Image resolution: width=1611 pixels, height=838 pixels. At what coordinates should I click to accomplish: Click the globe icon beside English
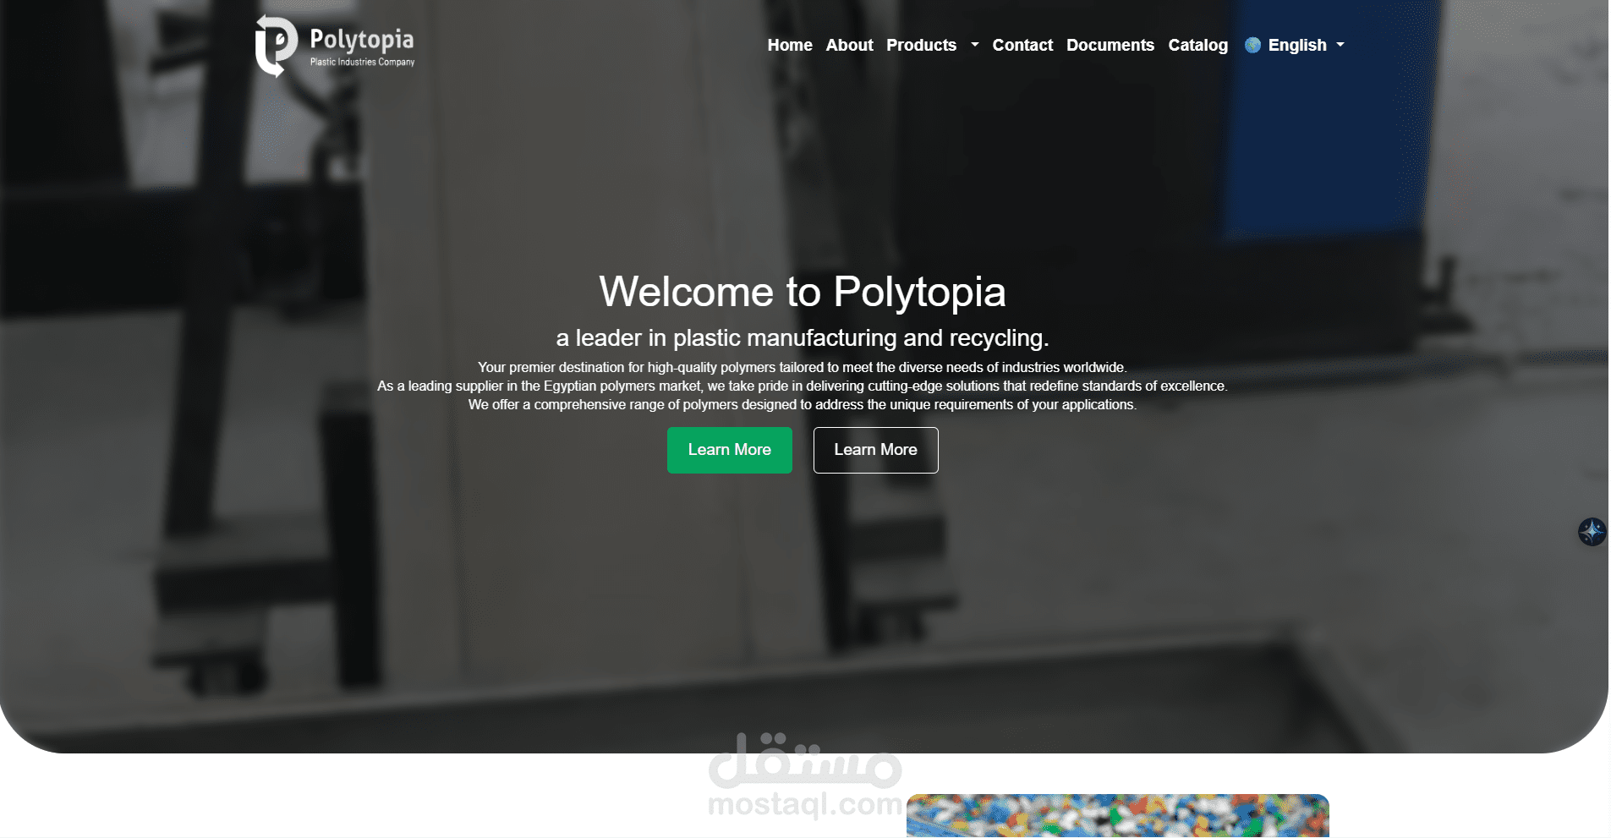pos(1252,45)
